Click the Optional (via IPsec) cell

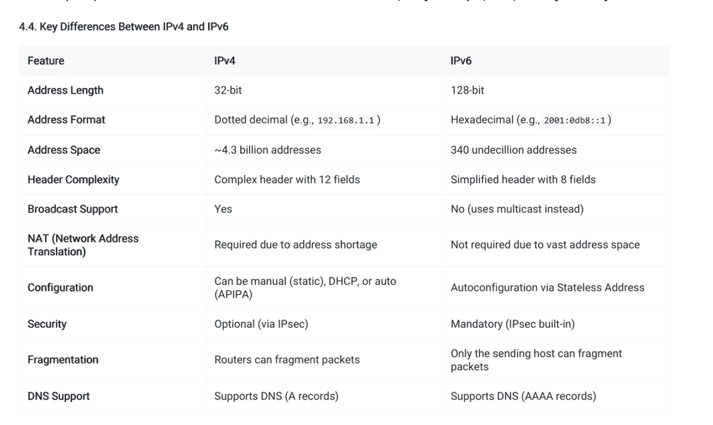click(261, 324)
